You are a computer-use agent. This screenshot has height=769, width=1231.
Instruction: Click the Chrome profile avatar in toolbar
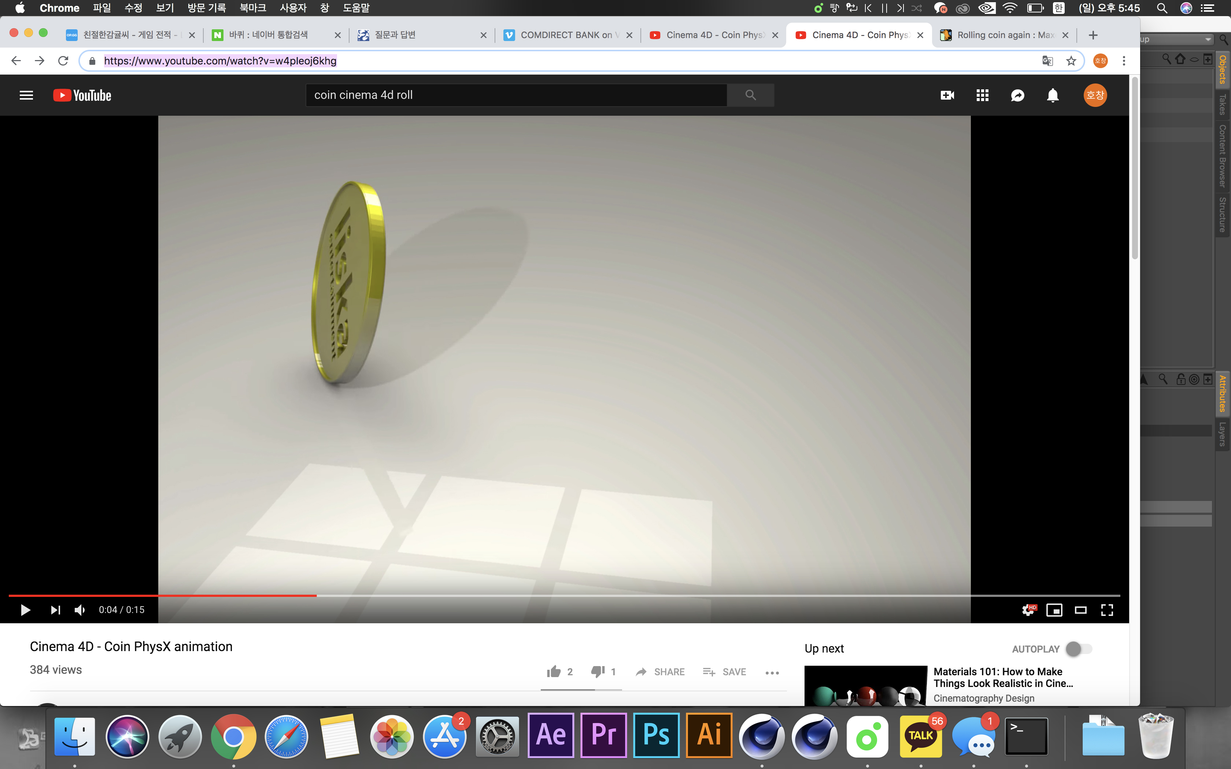pos(1100,61)
